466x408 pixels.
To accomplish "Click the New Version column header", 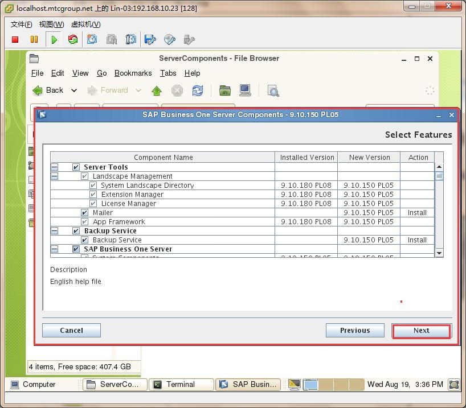I will pyautogui.click(x=369, y=158).
